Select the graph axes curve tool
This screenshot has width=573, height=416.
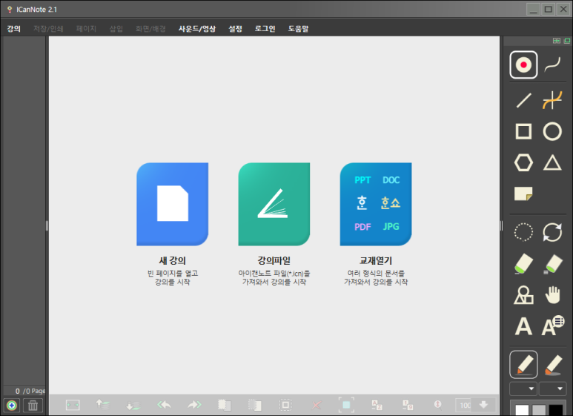coord(552,100)
